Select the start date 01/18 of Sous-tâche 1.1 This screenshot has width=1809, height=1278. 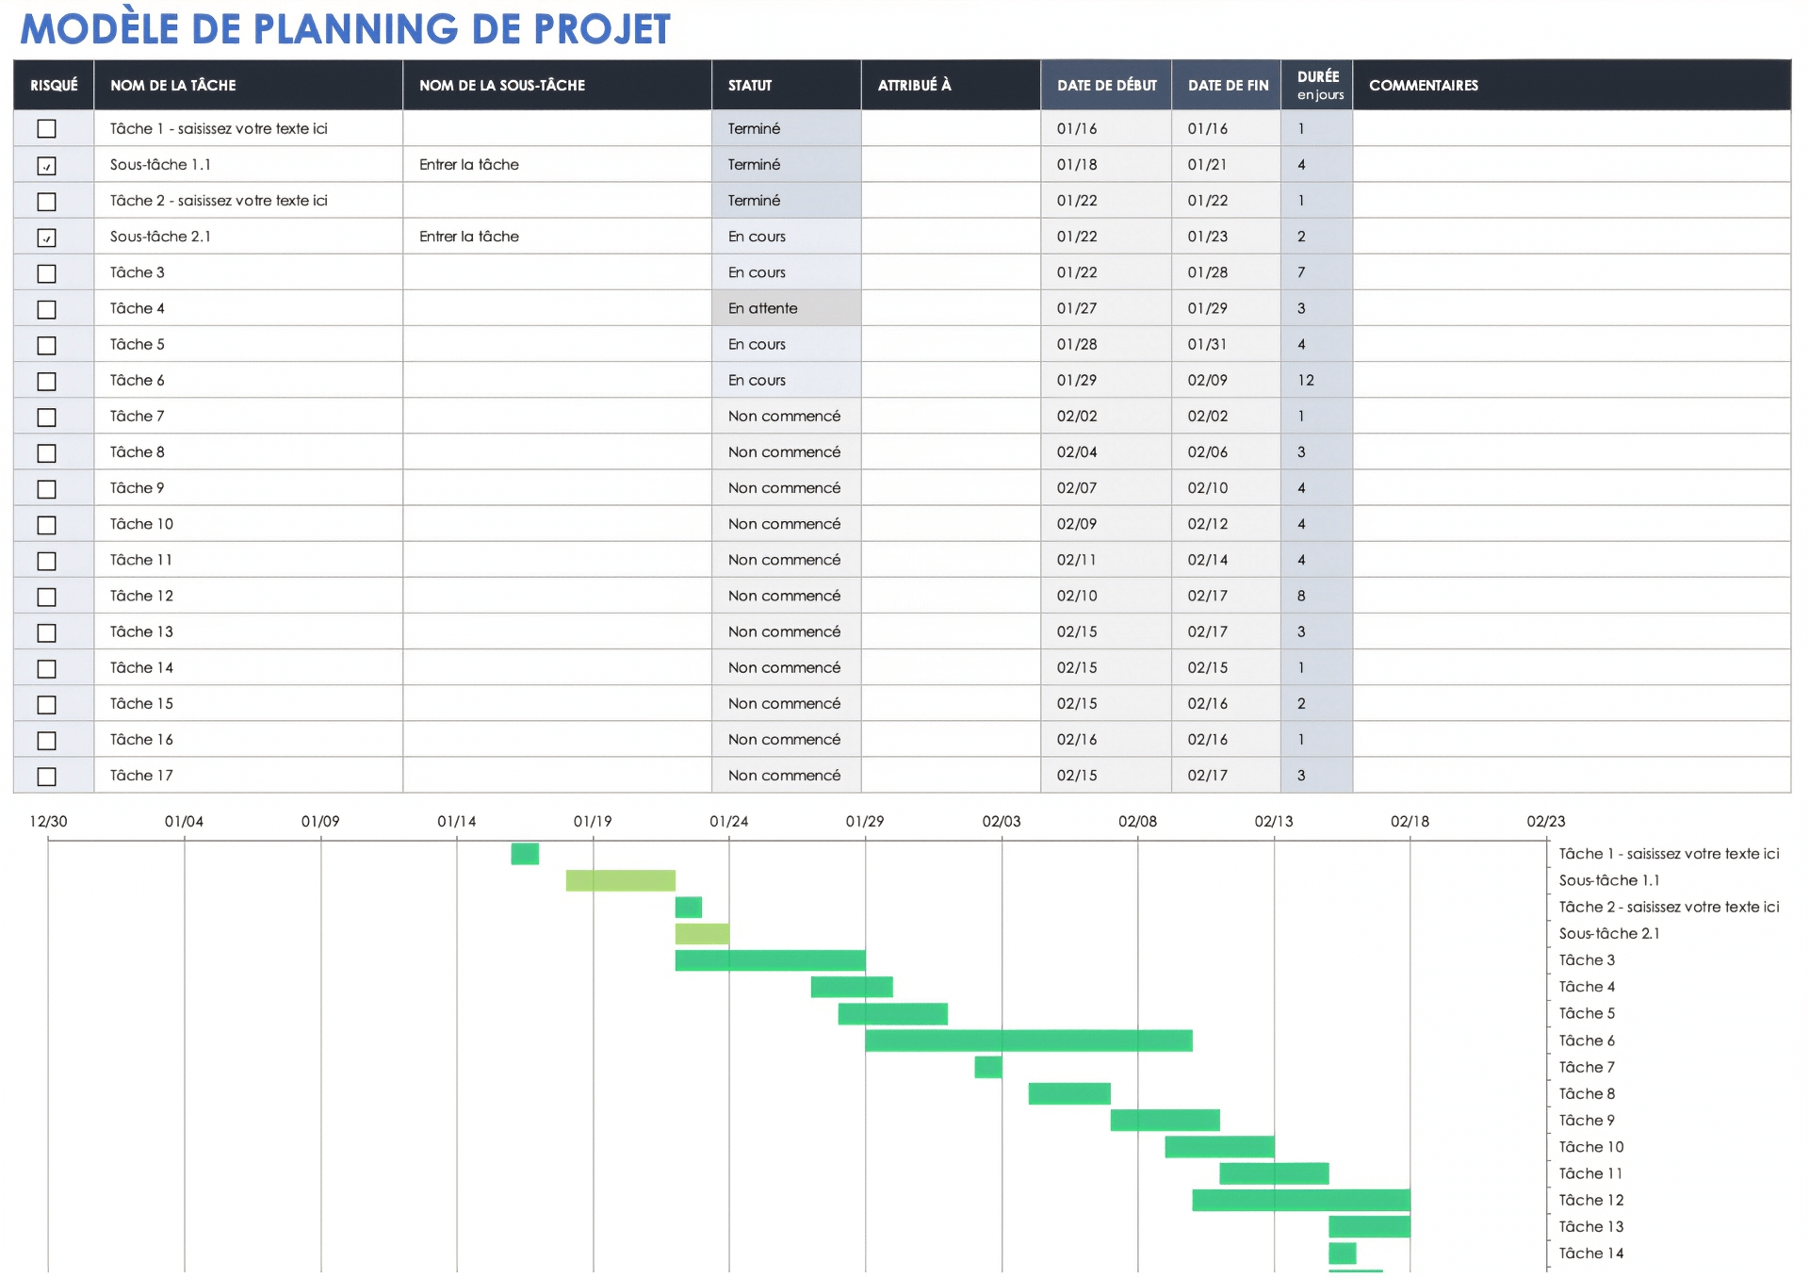tap(1106, 164)
